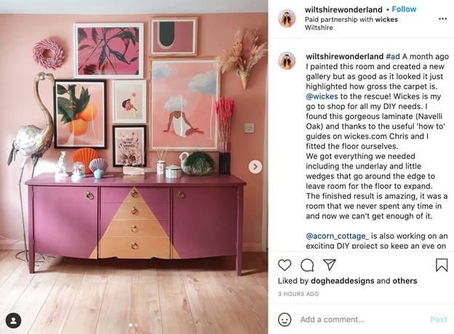This screenshot has height=334, width=454.
Task: Show tagged accounts via person icon
Action: pos(13,321)
